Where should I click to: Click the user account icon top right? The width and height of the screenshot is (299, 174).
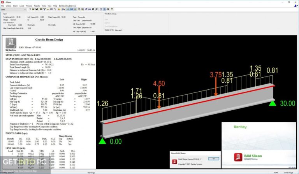296,6
